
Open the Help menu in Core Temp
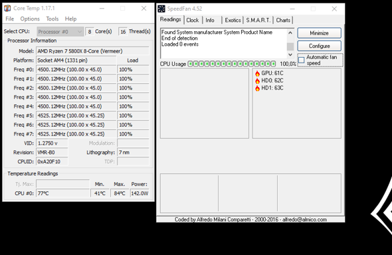click(70, 19)
